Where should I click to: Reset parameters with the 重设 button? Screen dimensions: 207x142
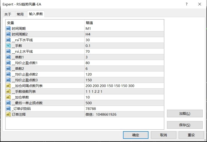[x=191, y=135]
